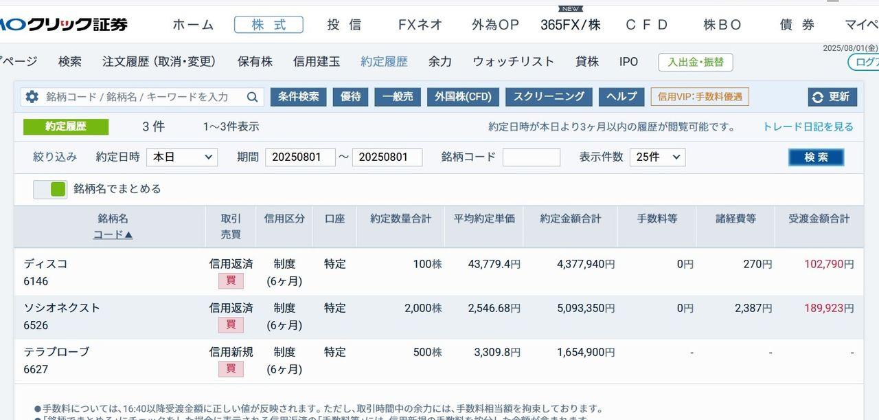Viewport: 879px width, 420px height.
Task: Click the circular refresh icon on the 更新 button
Action: click(818, 96)
